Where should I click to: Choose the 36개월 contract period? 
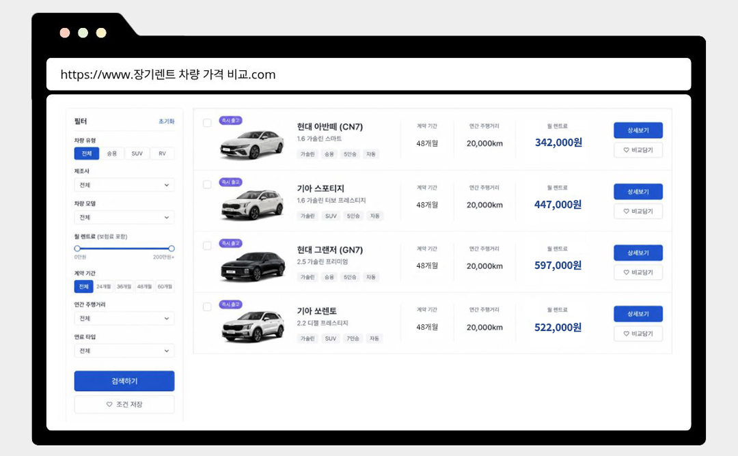point(124,286)
